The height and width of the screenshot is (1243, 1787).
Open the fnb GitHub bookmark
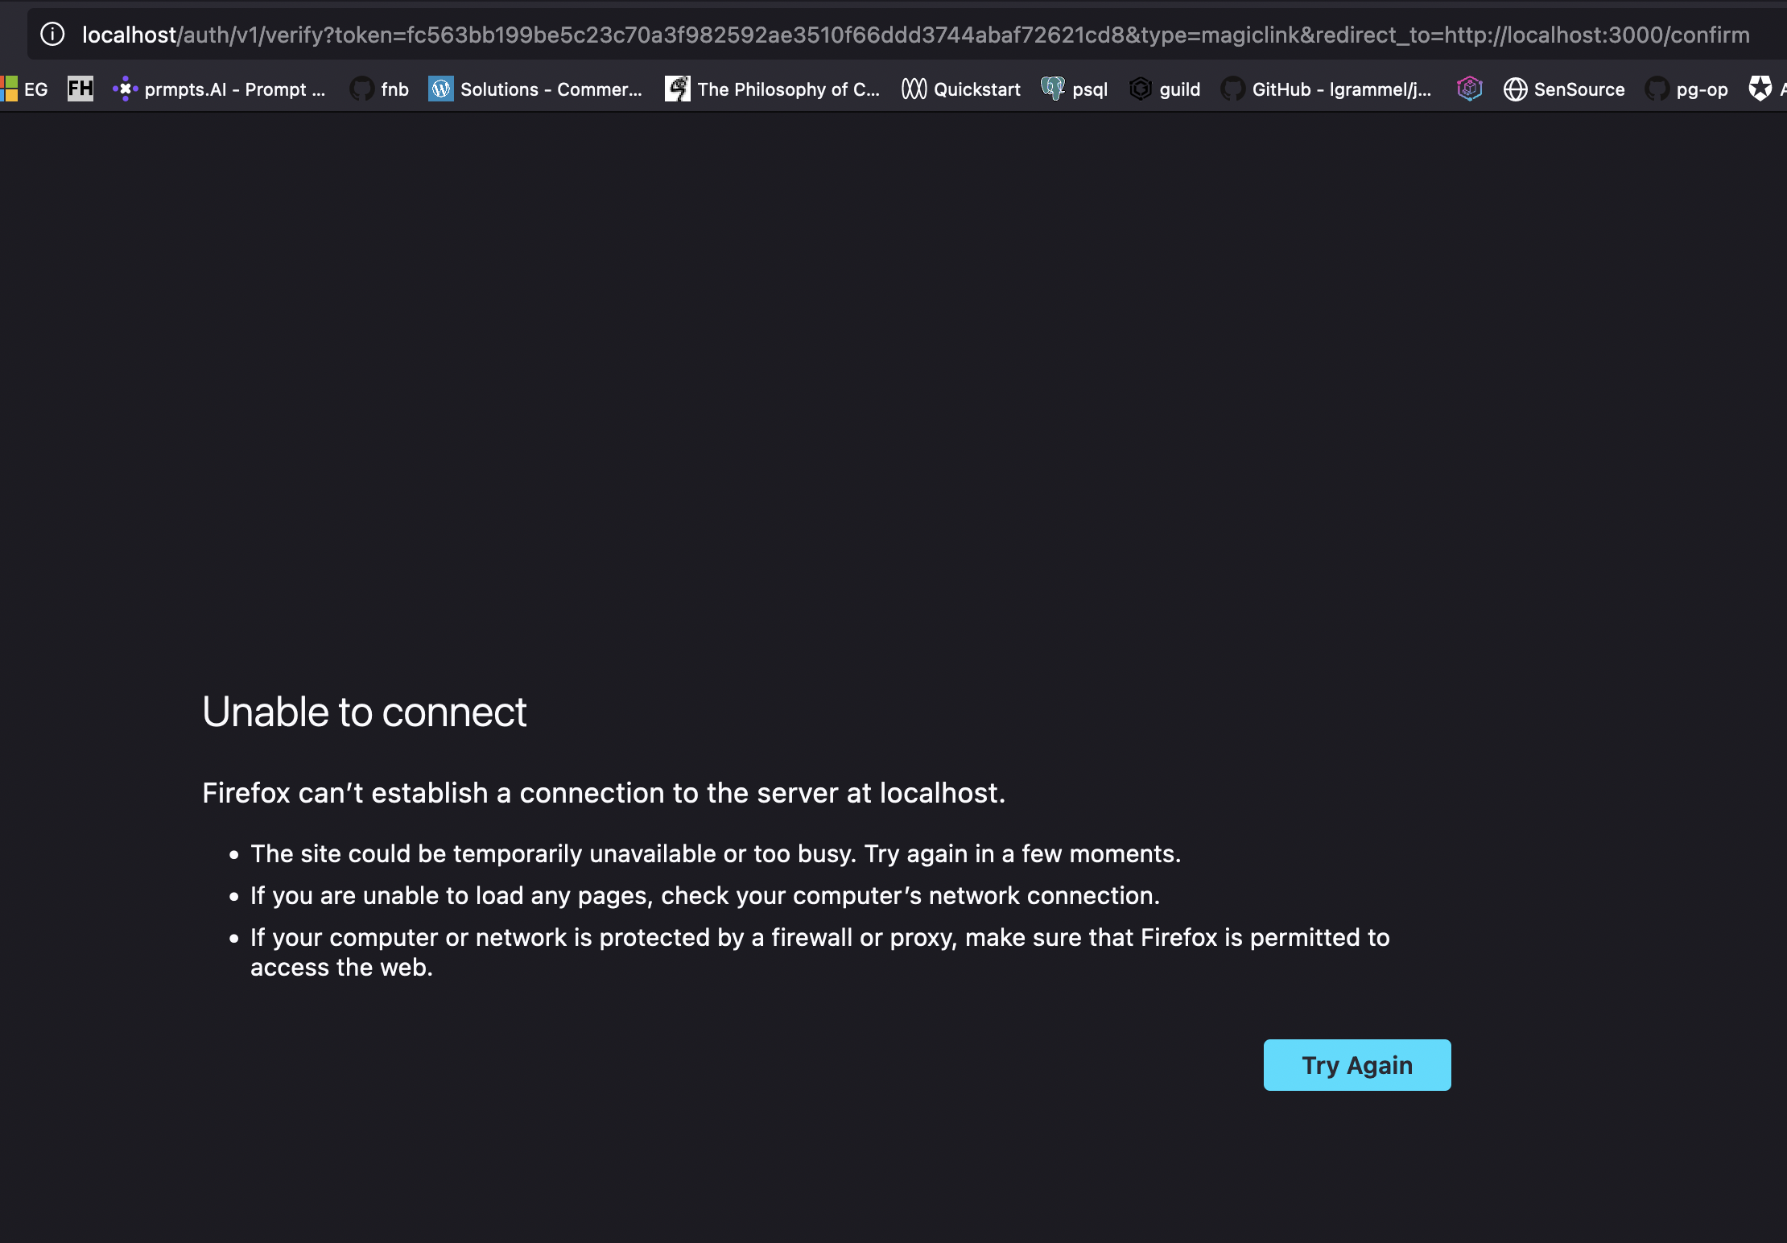pos(378,89)
